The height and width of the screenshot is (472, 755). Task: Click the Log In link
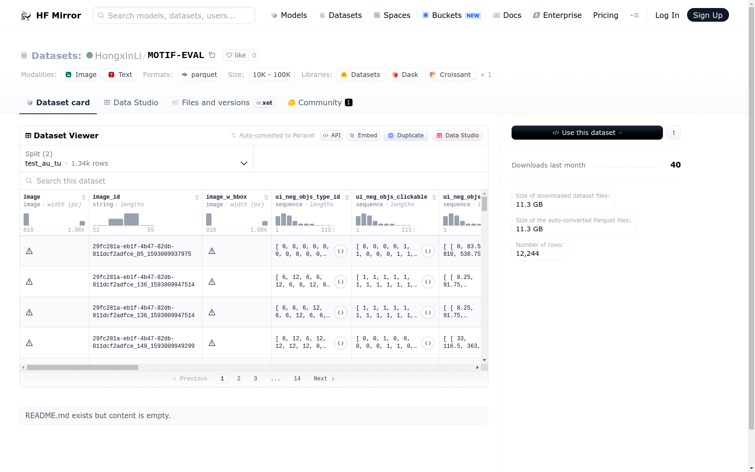tap(667, 15)
